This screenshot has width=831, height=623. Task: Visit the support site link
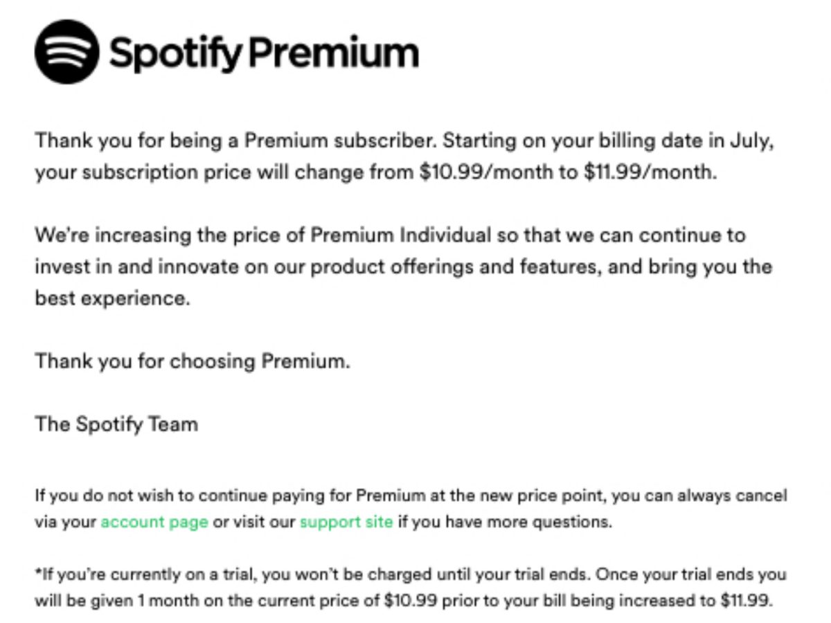point(346,522)
